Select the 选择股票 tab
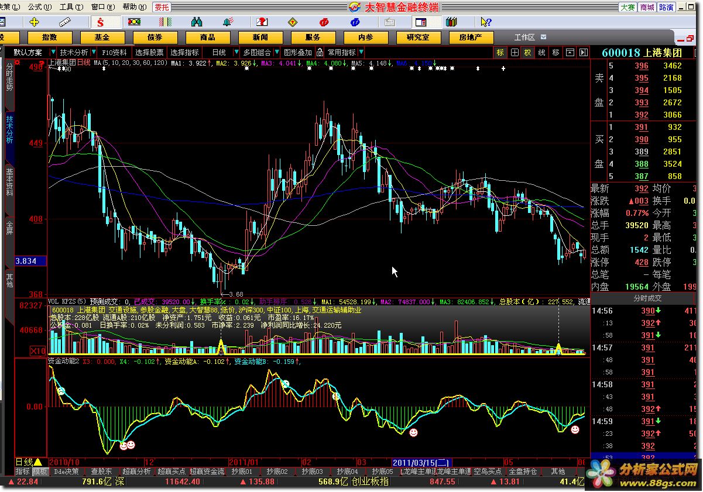 coord(149,52)
